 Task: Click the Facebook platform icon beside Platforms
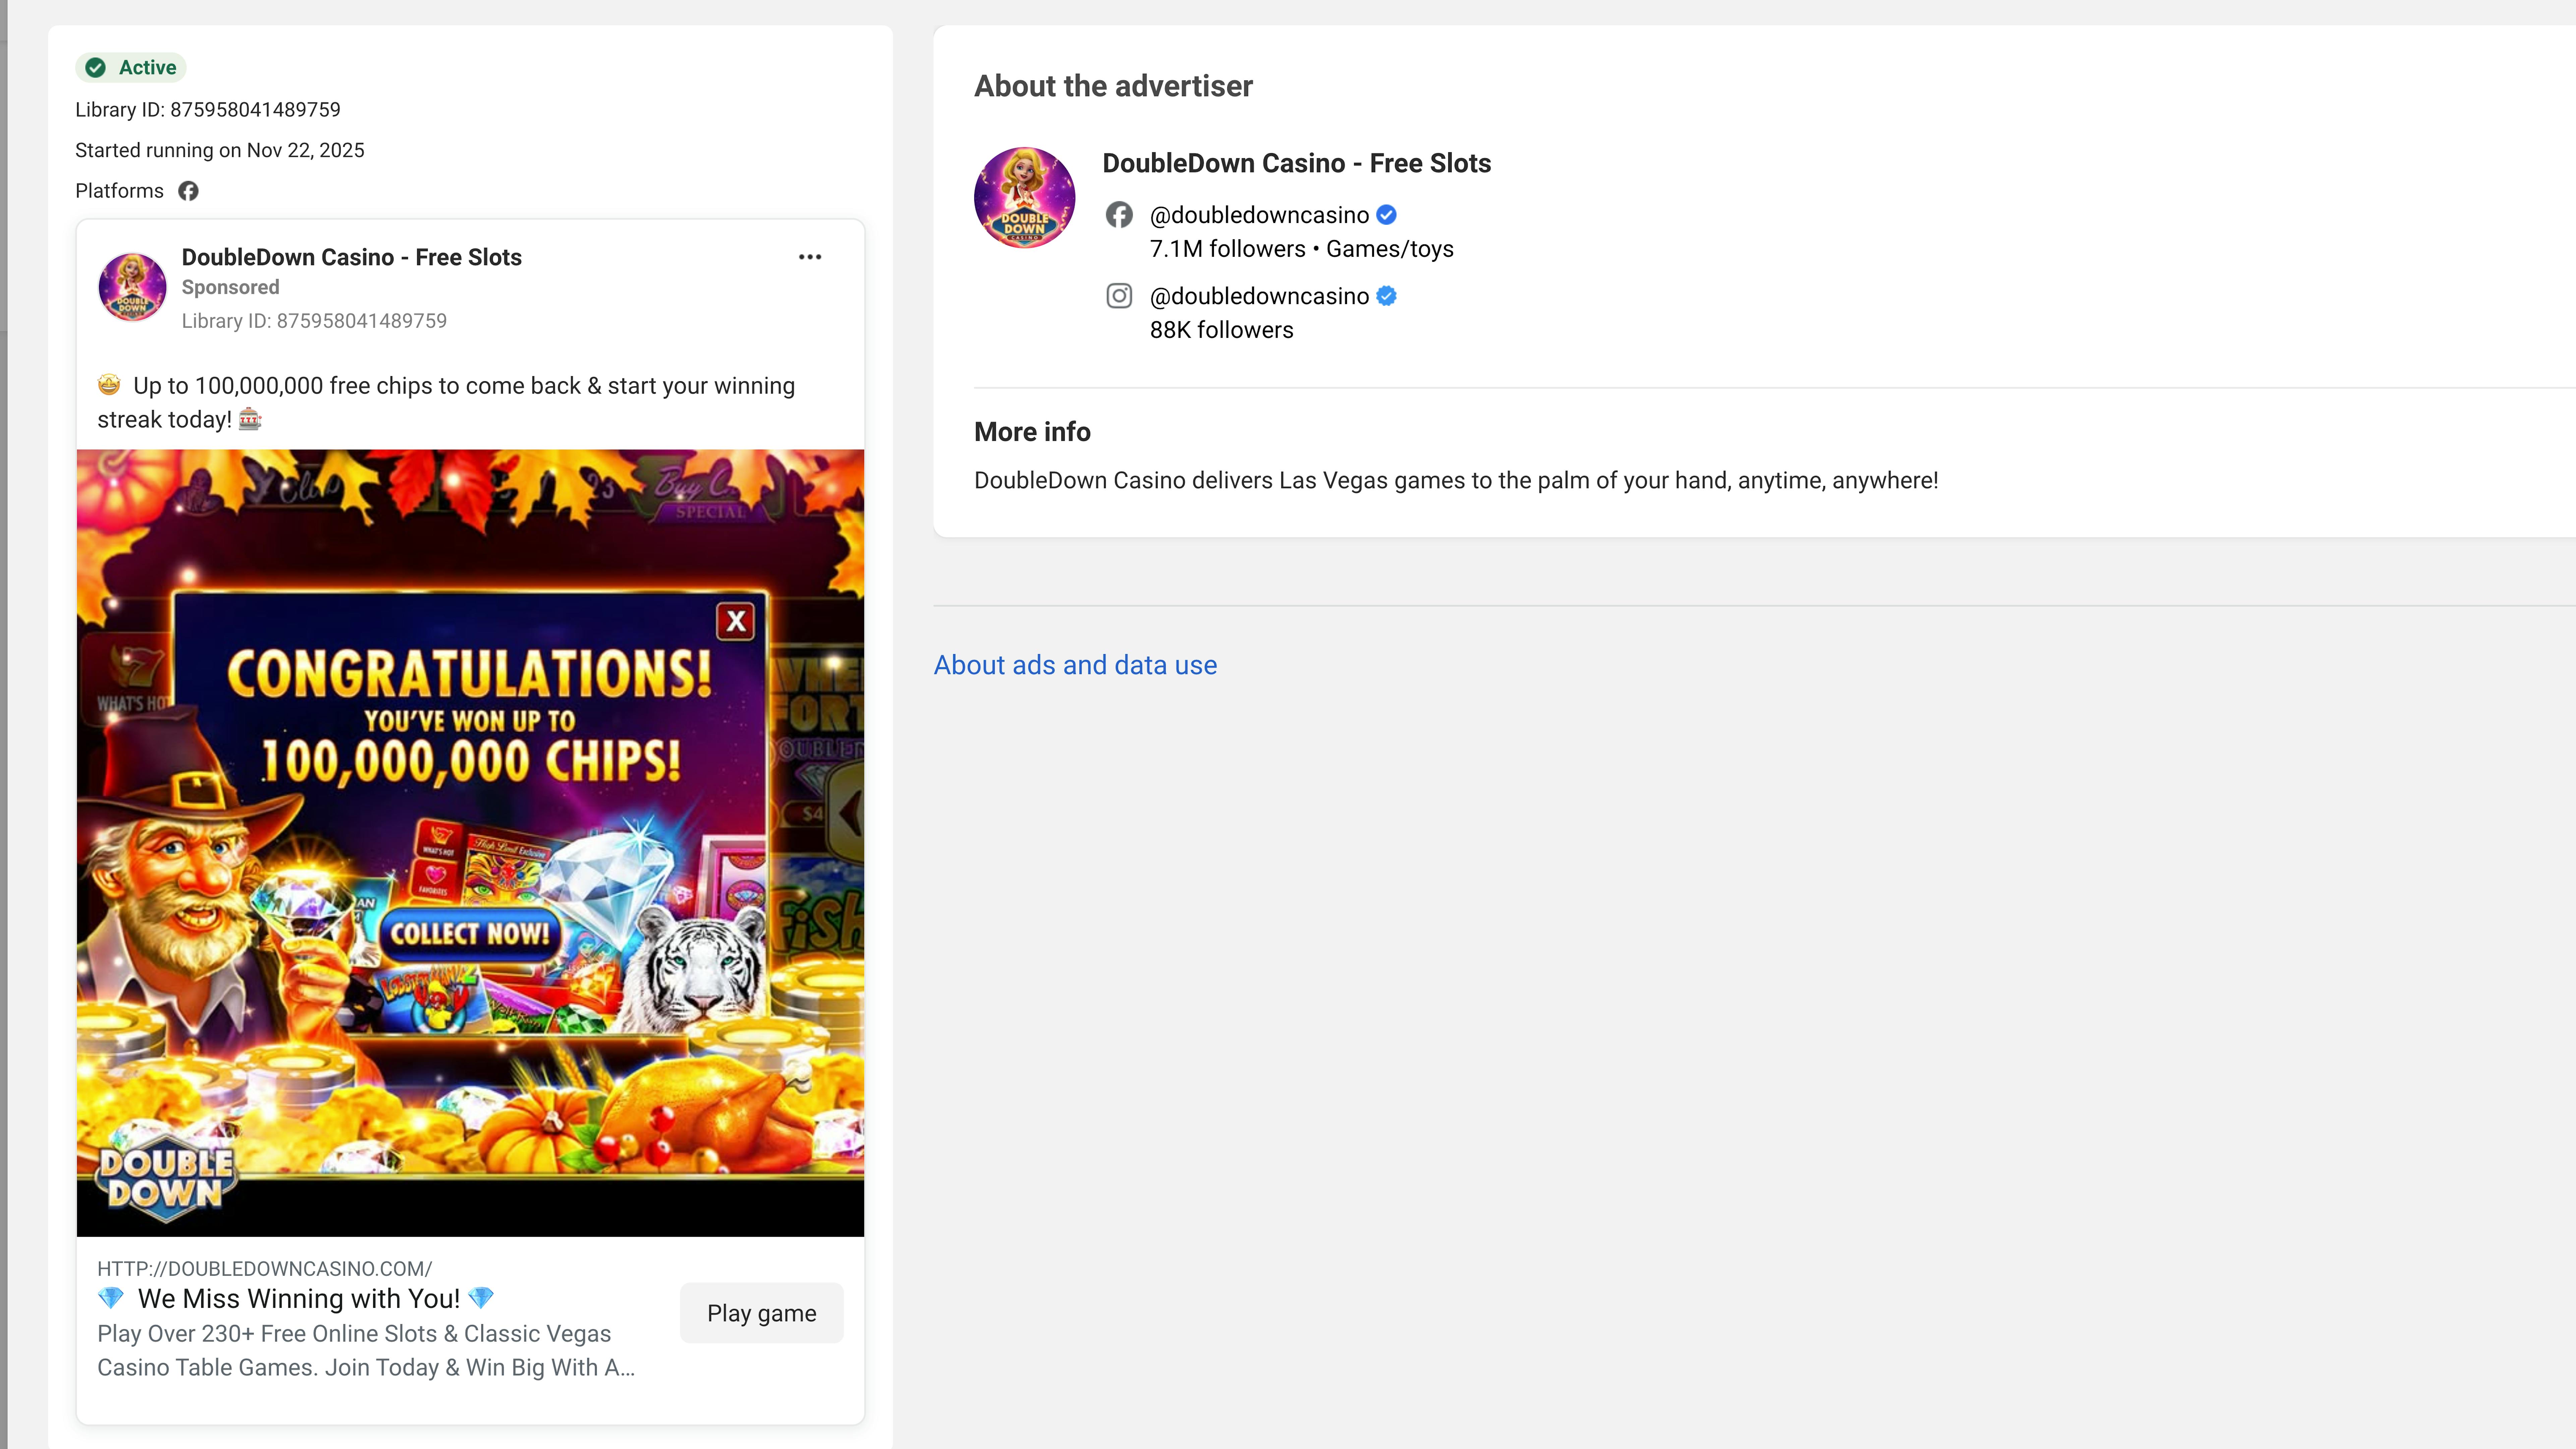click(188, 191)
